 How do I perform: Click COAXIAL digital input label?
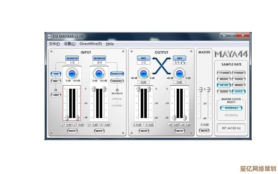[x=117, y=106]
